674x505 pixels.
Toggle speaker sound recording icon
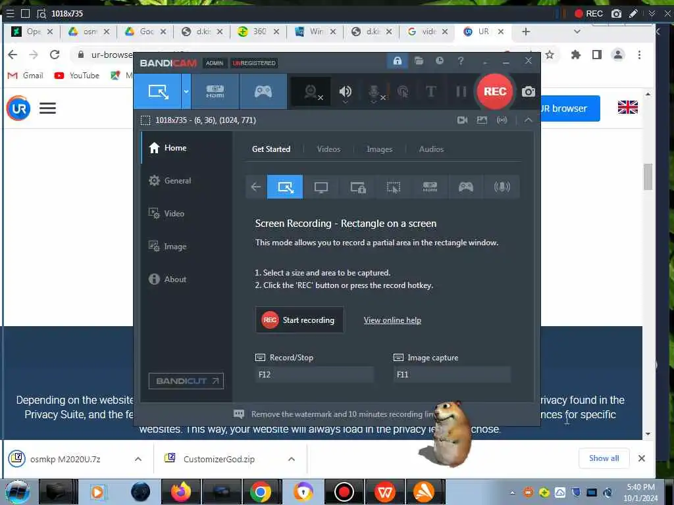coord(345,91)
